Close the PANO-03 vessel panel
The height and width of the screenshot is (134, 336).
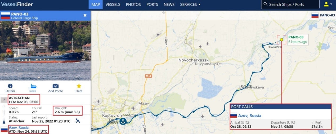pyautogui.click(x=85, y=15)
